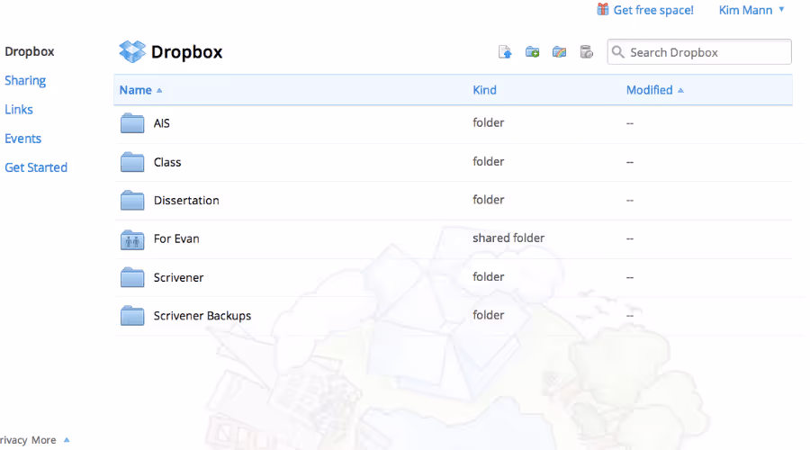Open the Class folder name link
Viewport: 810px width, 450px height.
click(167, 162)
